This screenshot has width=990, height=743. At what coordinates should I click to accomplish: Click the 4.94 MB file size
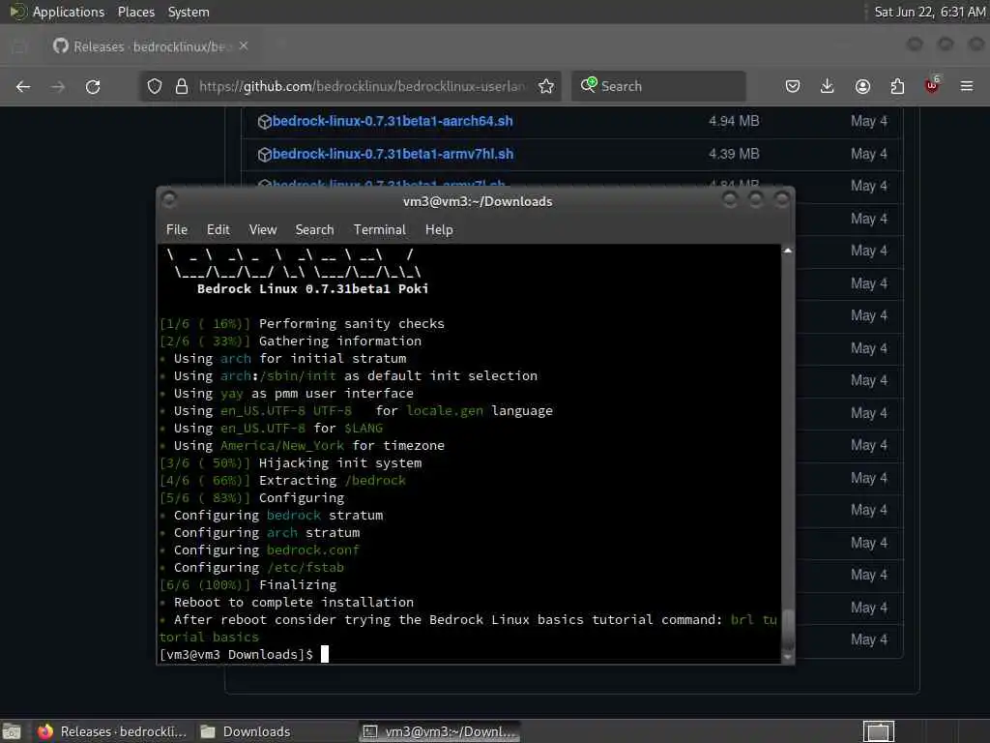[734, 121]
